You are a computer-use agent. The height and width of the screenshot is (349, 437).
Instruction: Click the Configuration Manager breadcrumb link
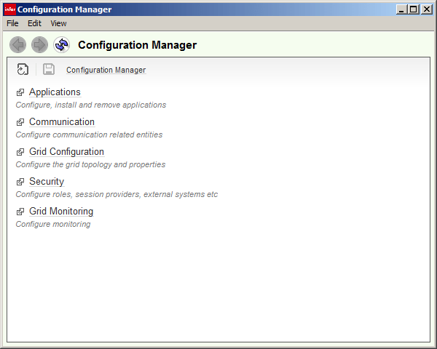click(x=106, y=71)
